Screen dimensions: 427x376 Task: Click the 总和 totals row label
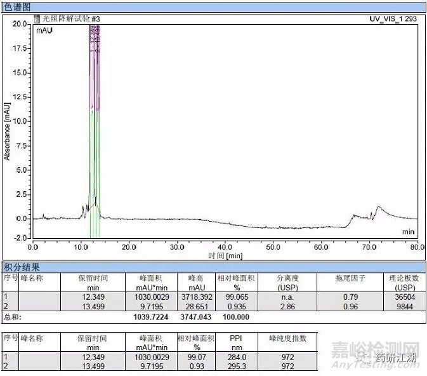[x=13, y=316]
